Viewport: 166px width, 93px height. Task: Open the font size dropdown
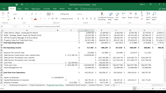[x=29, y=14]
